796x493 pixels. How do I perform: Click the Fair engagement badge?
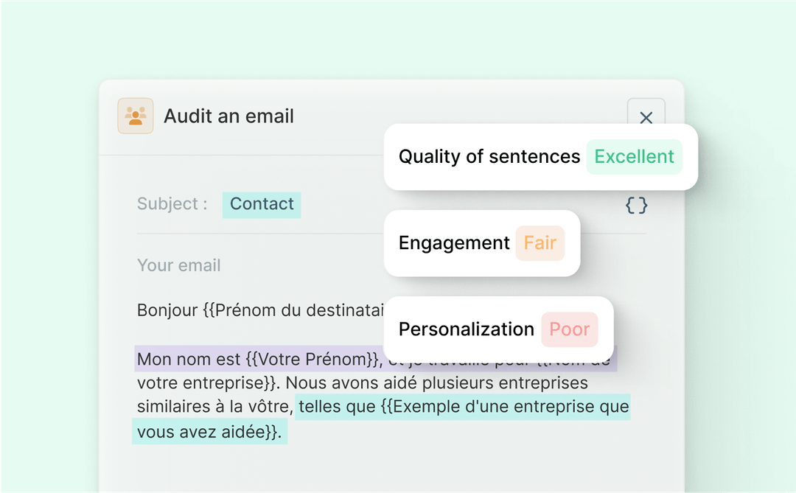tap(540, 243)
